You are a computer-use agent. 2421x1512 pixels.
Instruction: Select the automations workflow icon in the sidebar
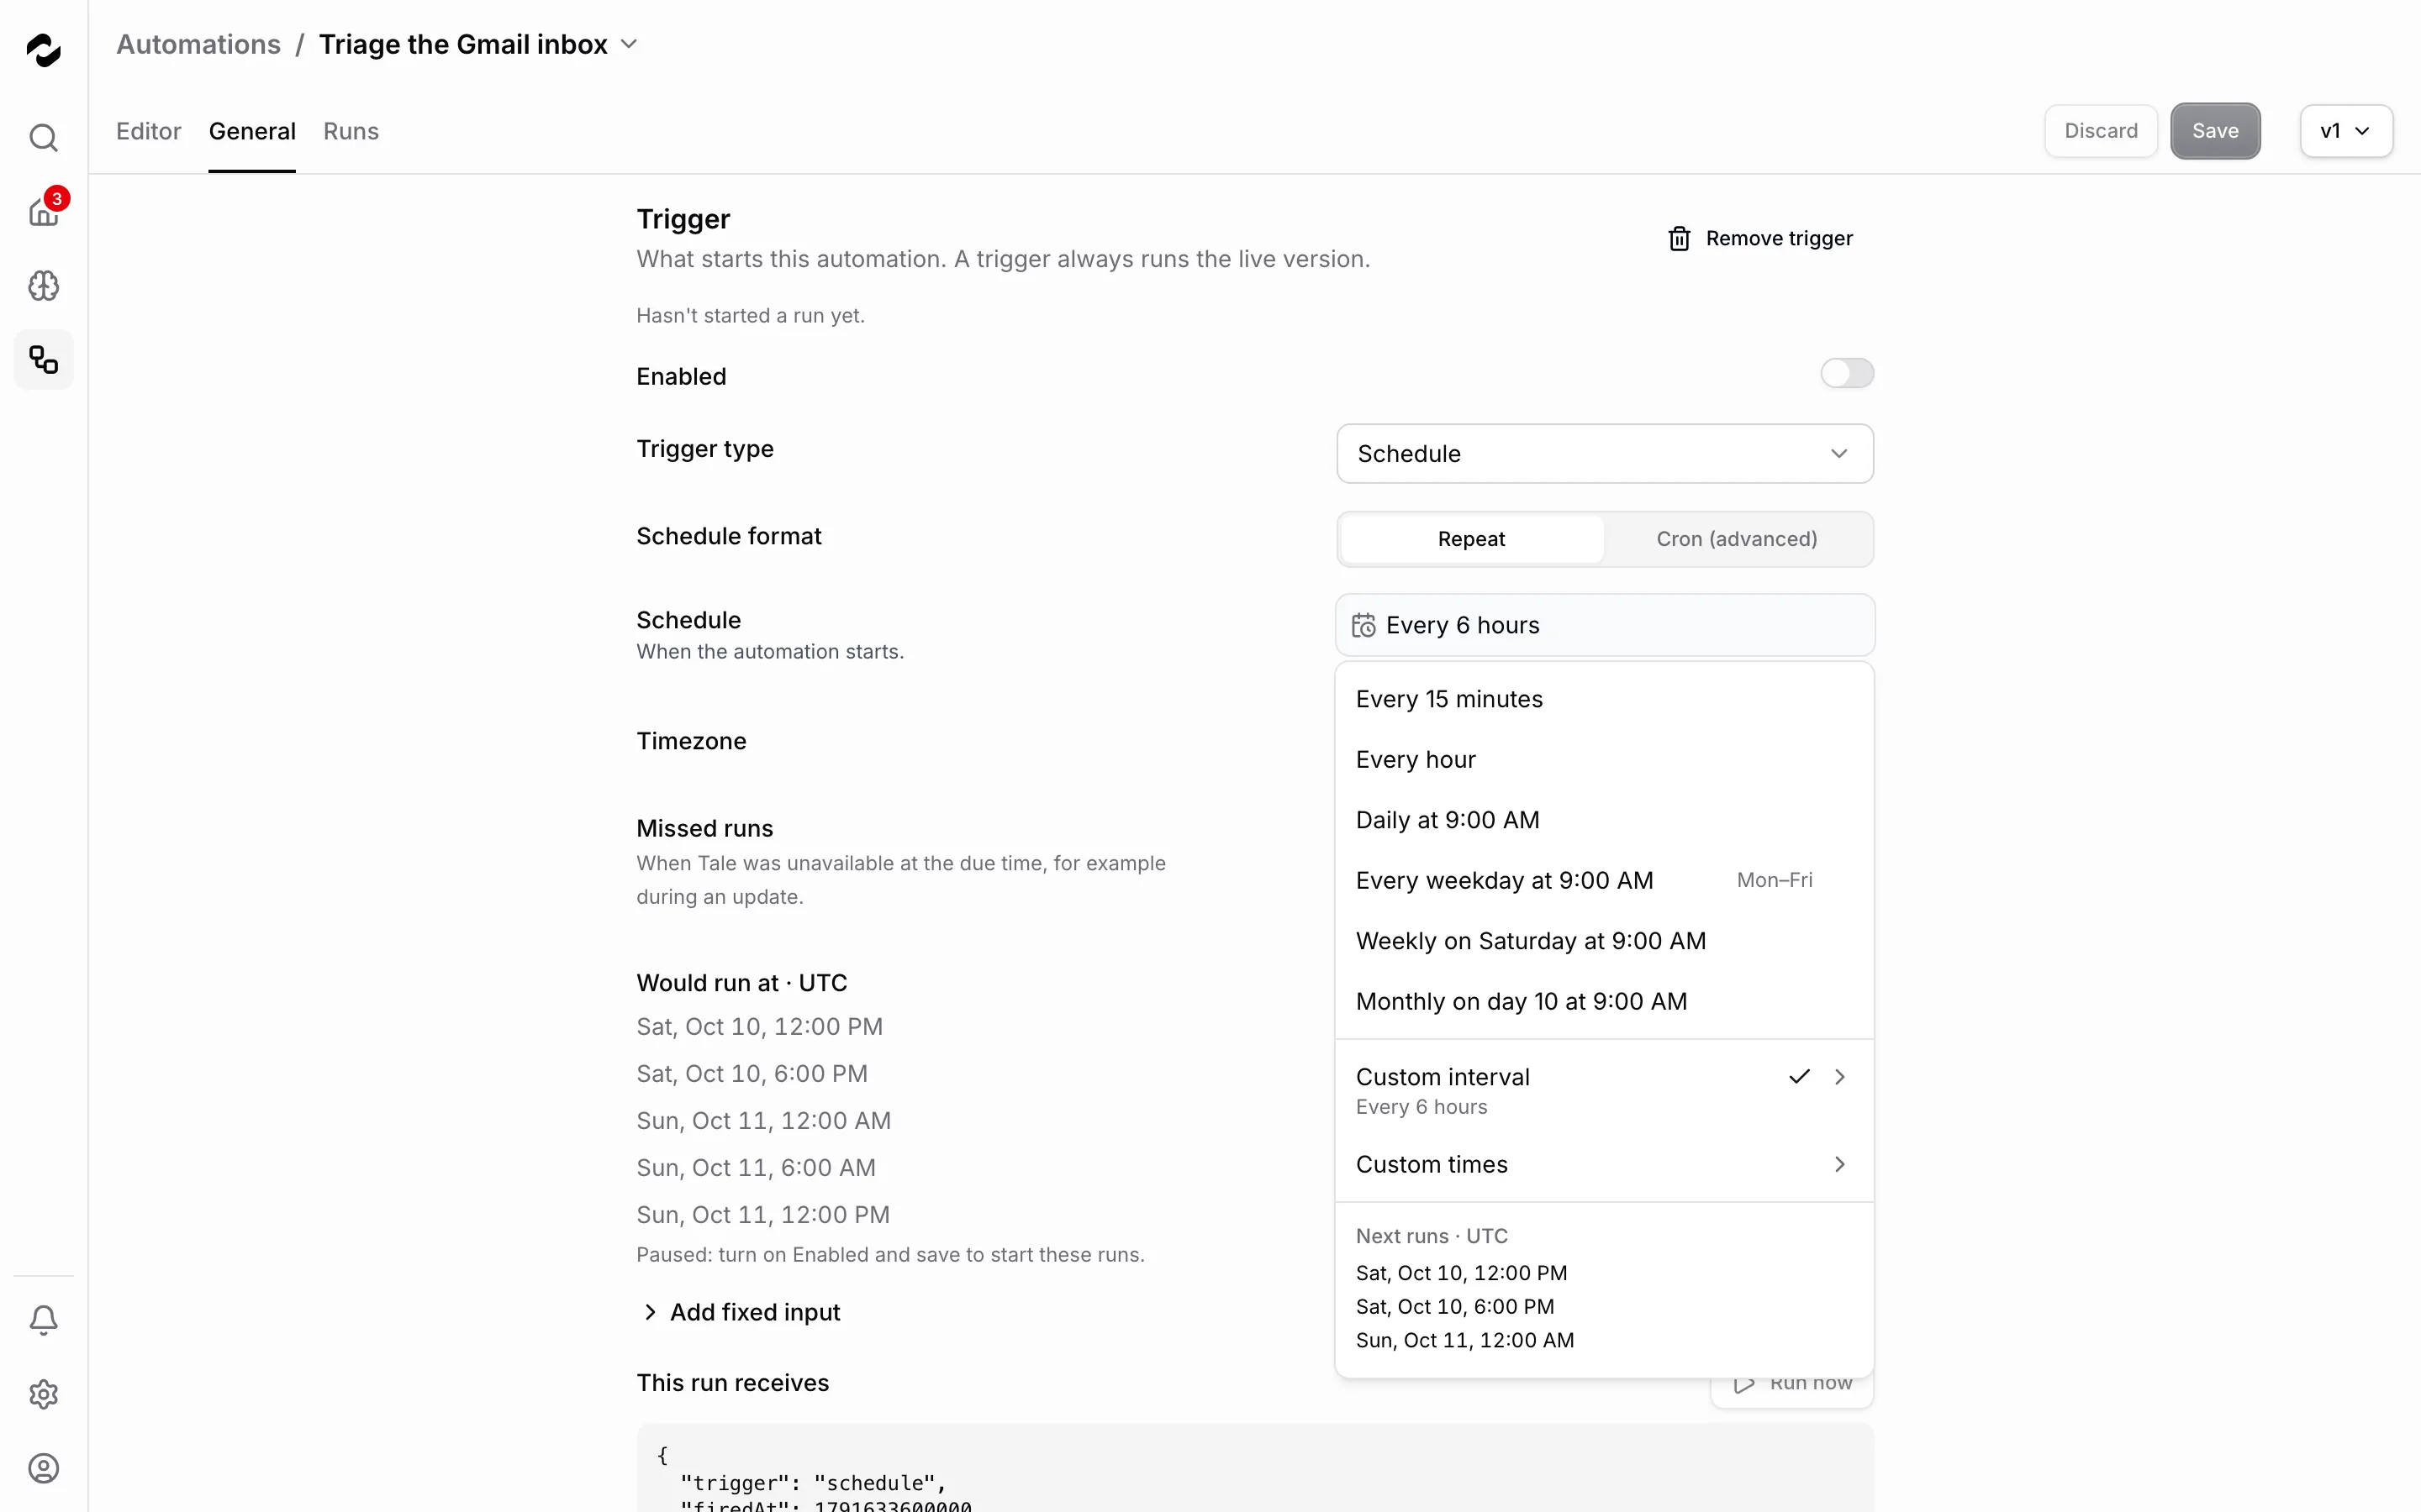(43, 359)
